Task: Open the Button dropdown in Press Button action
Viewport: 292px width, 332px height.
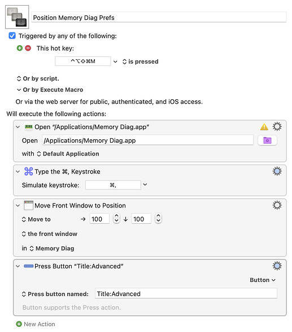Action: tap(263, 280)
